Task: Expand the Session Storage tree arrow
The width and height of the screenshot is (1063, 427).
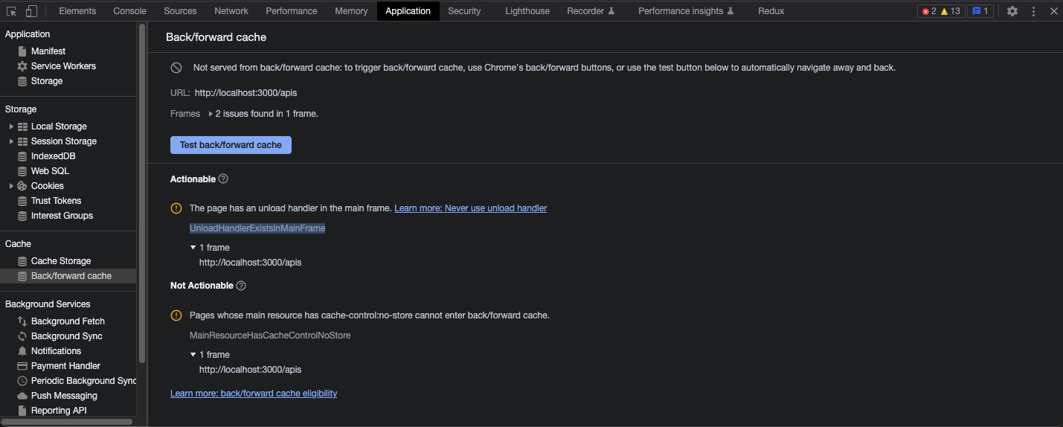Action: [11, 141]
